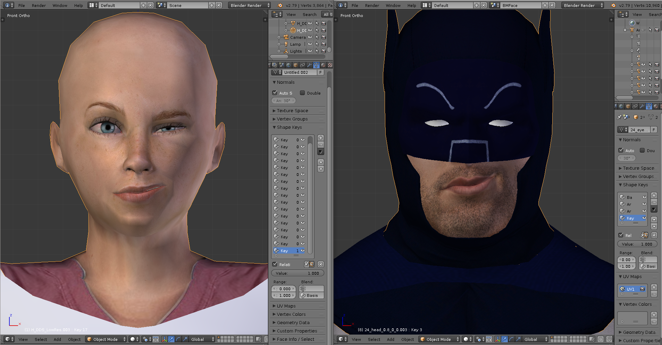Open Window menu in right Blender window
662x345 pixels.
pyautogui.click(x=393, y=5)
